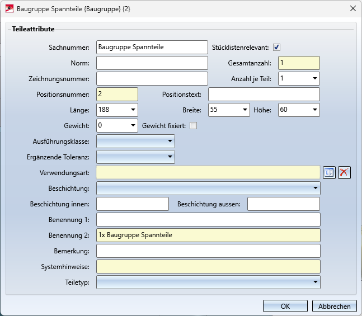Click the Zeichnungsnummer input field

click(152, 79)
